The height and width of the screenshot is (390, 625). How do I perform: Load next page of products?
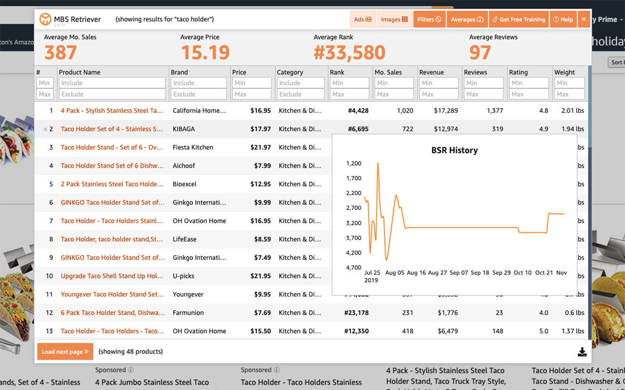click(65, 351)
